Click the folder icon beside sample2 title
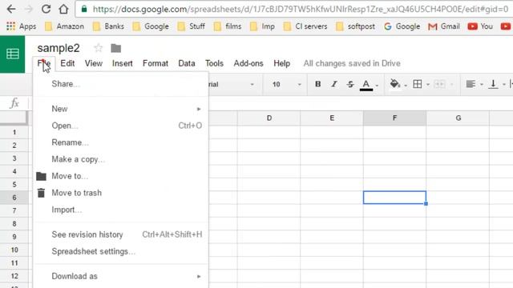 115,48
